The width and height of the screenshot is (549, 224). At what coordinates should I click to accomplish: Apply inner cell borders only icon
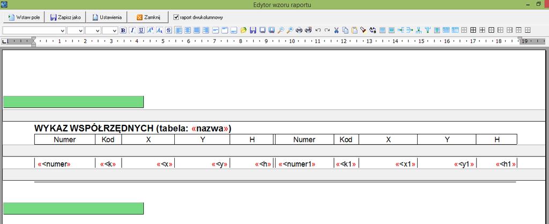pyautogui.click(x=482, y=30)
